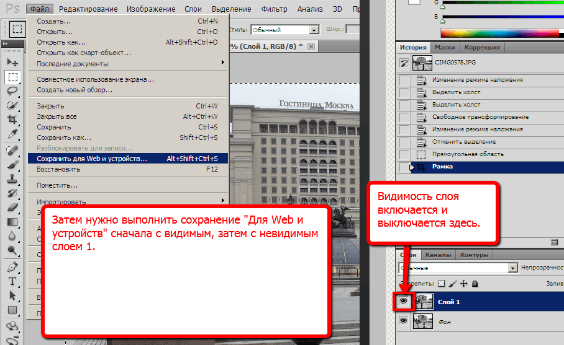This screenshot has height=345, width=564.
Task: Hide Слой 1 layer visibility eye
Action: tap(403, 301)
